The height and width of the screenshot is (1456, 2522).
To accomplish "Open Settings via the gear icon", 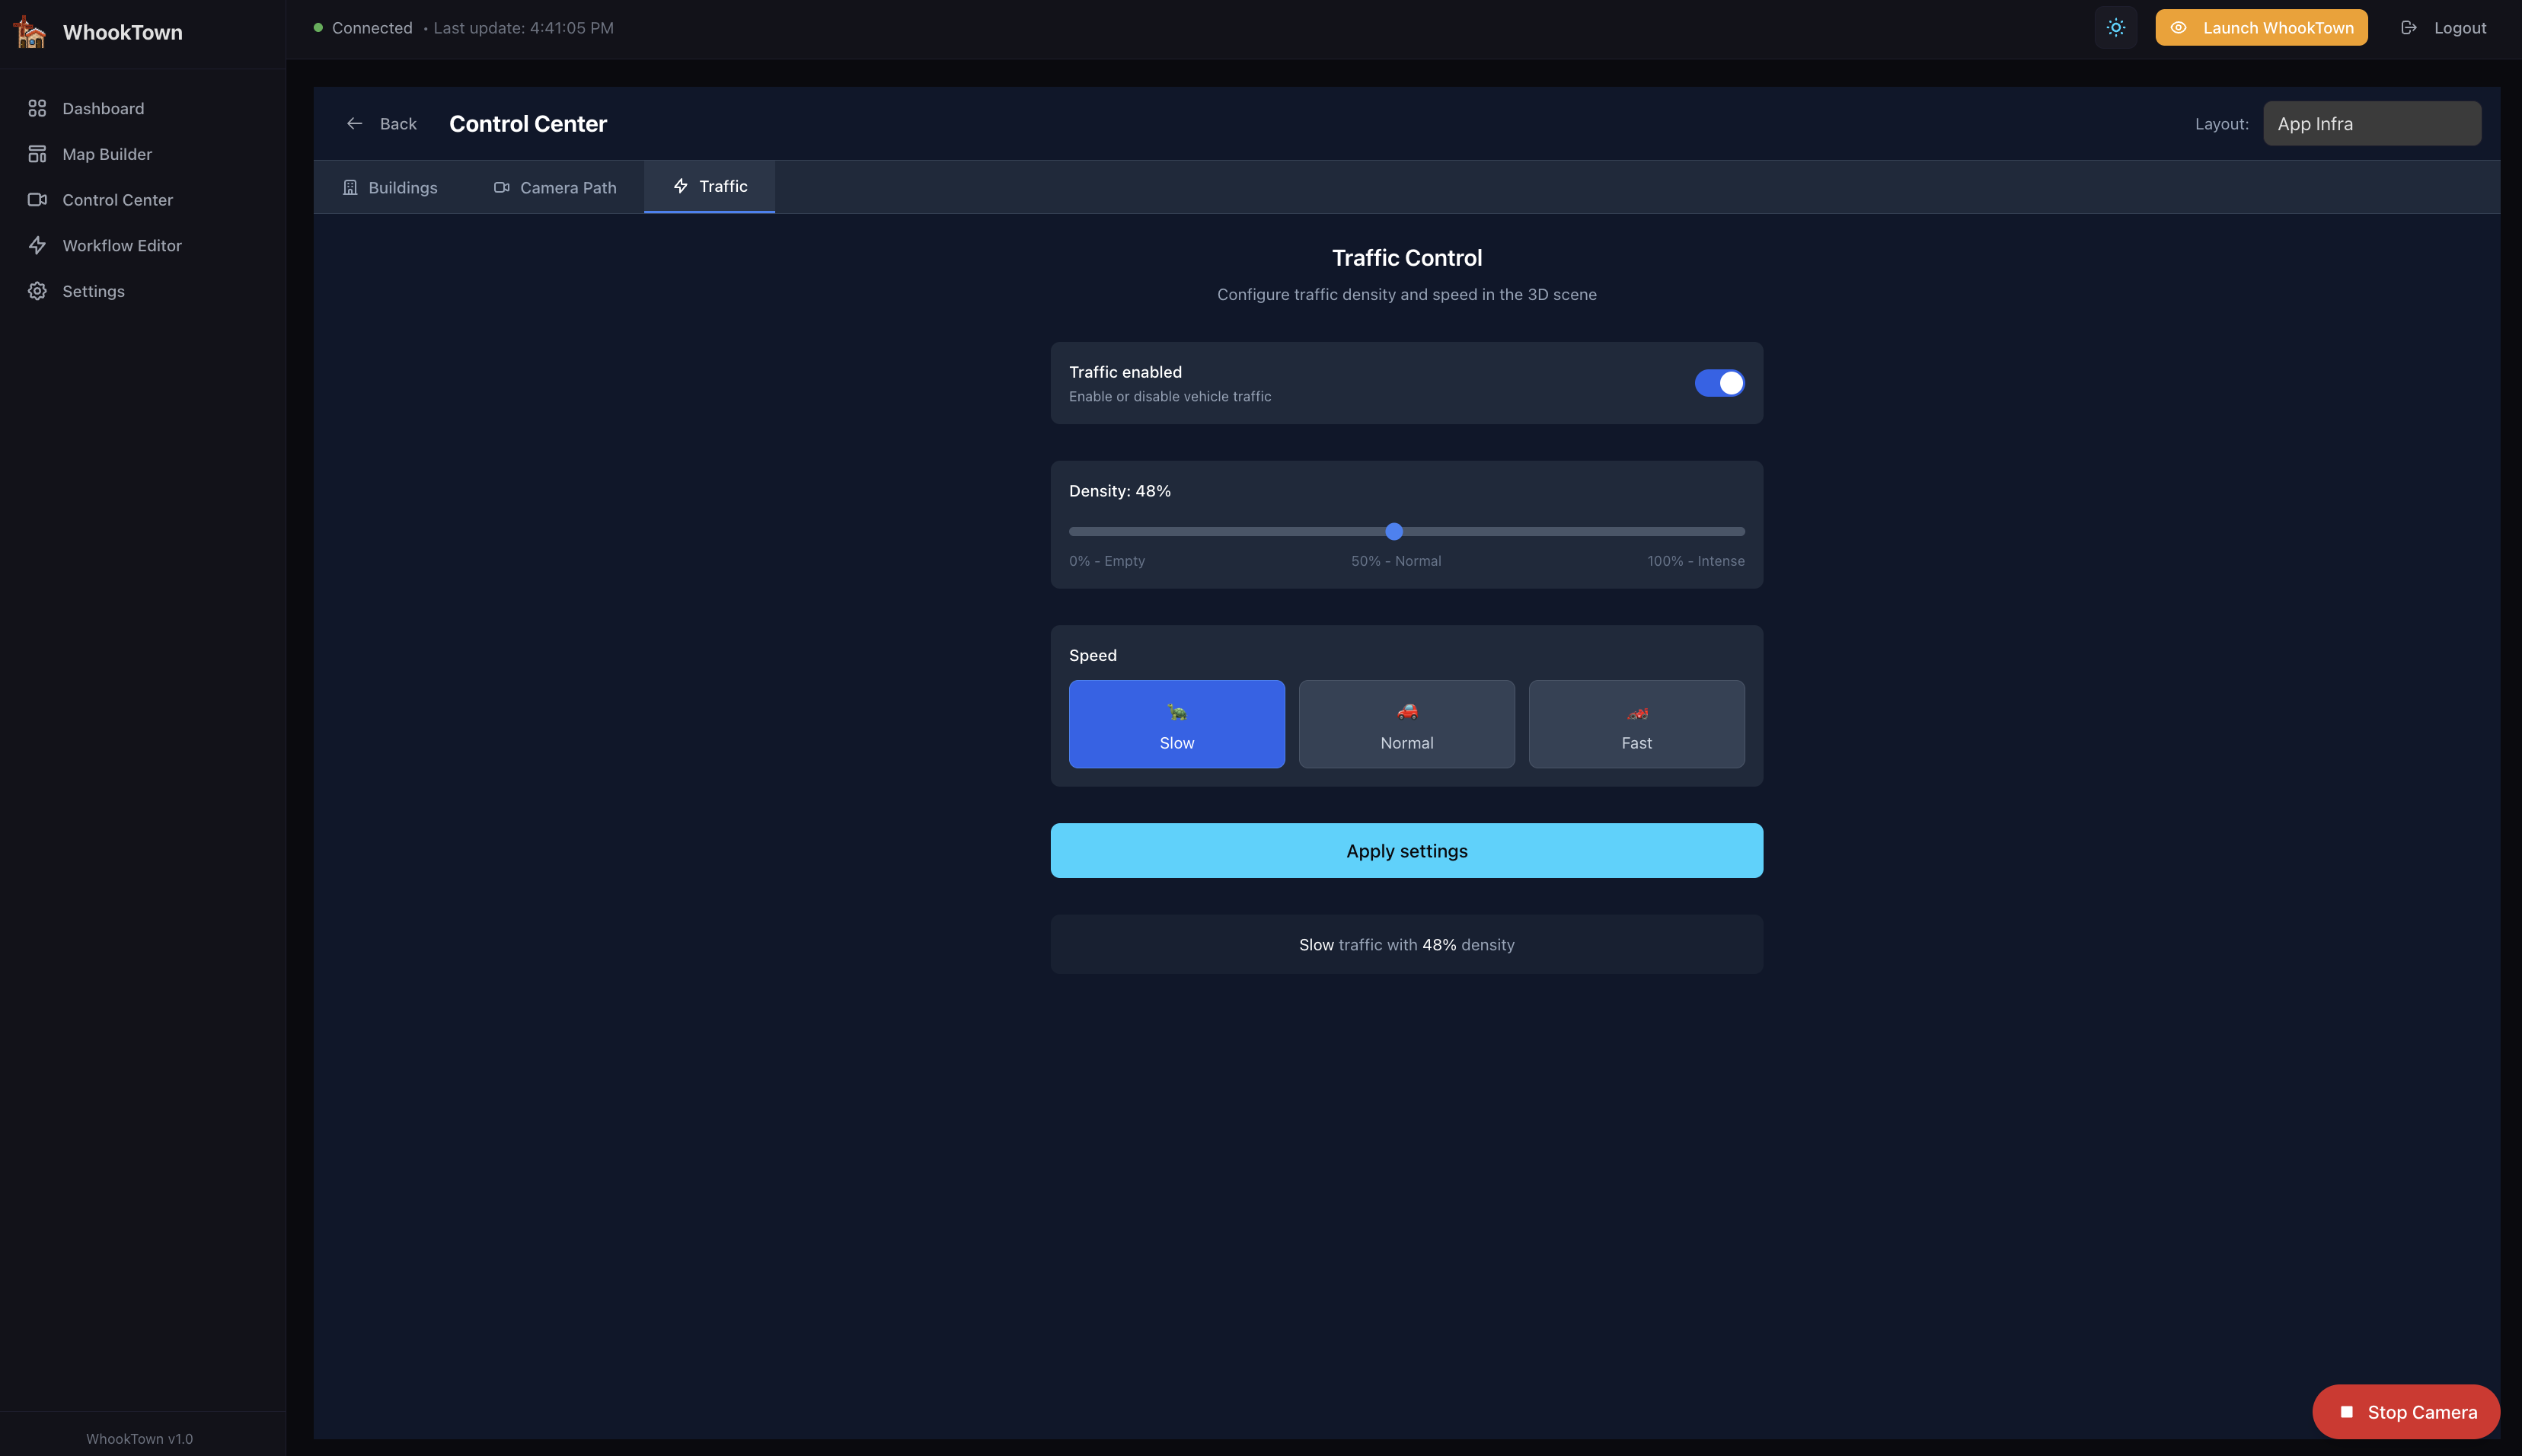I will click(37, 291).
